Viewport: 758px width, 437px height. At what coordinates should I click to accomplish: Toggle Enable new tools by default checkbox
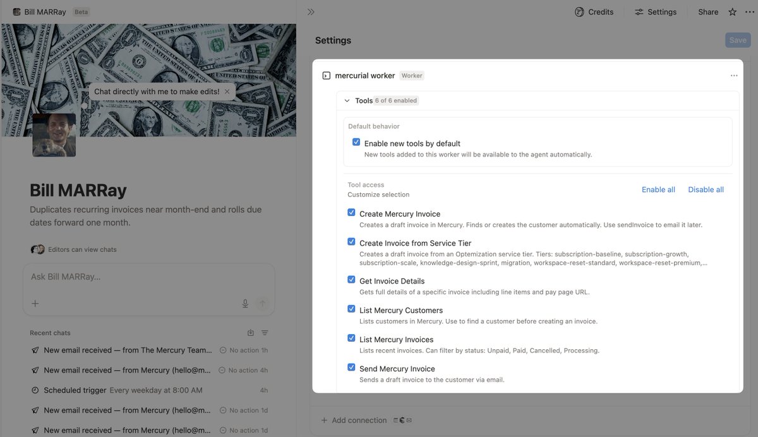click(356, 143)
